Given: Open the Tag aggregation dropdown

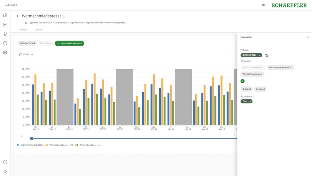Looking at the screenshot, I should click(246, 101).
